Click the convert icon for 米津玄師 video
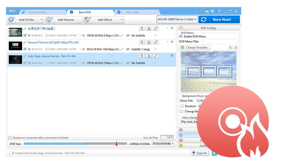This screenshot has width=283, height=162. (x=142, y=29)
